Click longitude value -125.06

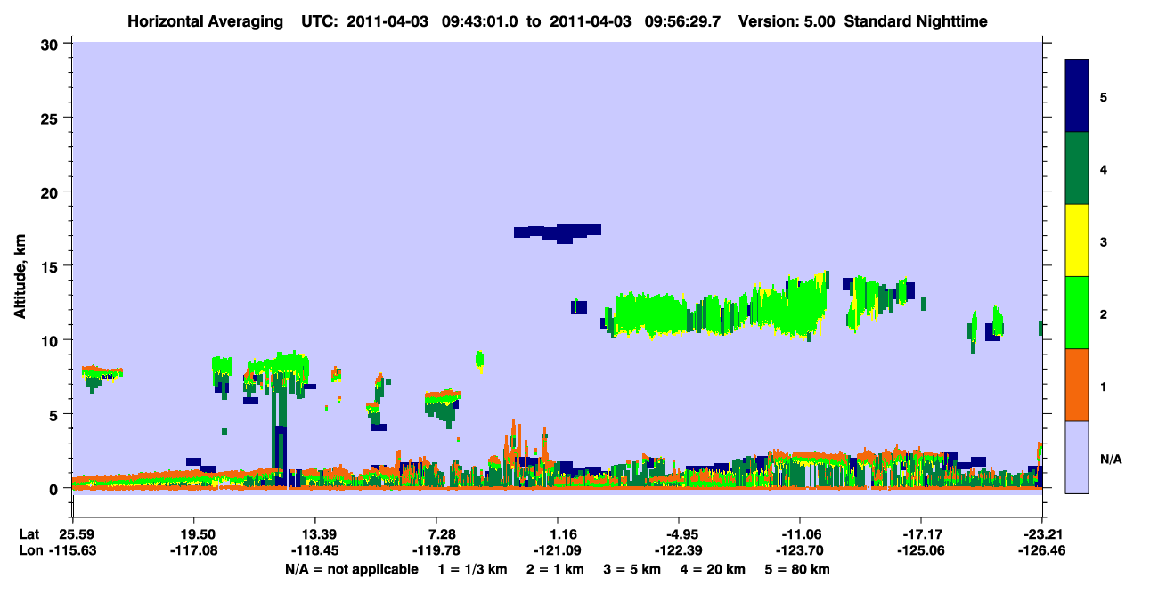click(x=921, y=550)
